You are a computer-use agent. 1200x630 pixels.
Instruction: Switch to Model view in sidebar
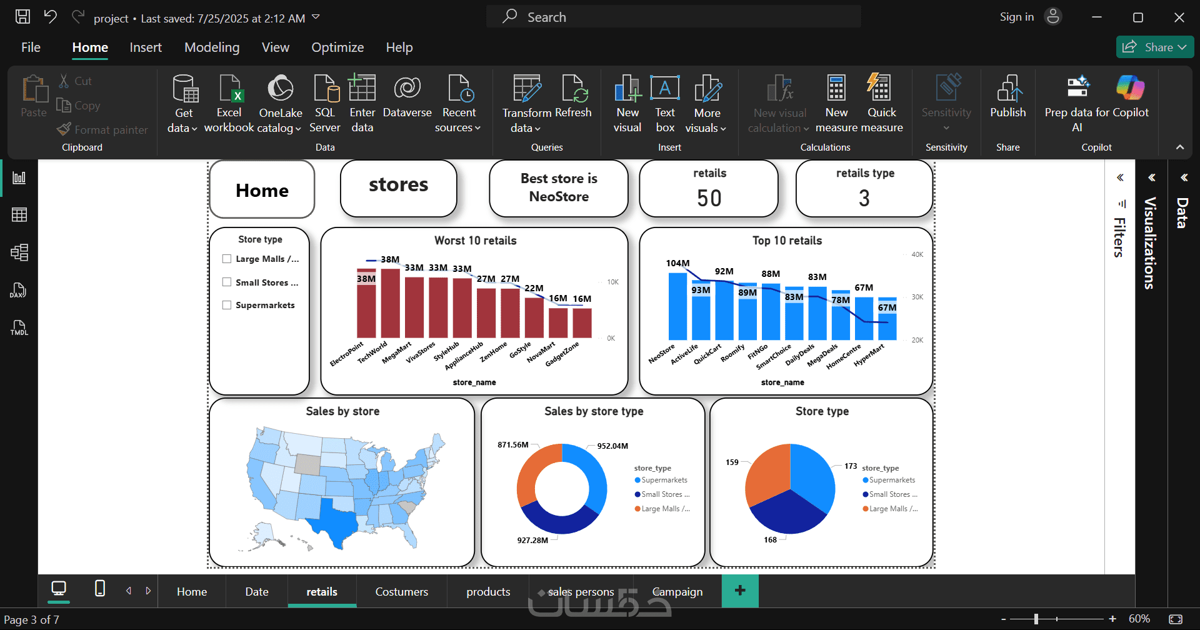tap(19, 252)
